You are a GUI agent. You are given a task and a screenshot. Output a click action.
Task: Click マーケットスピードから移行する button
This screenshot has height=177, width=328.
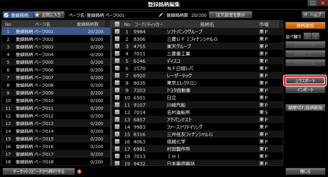point(39,171)
